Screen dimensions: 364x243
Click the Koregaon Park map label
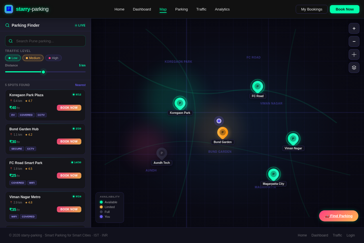(180, 113)
